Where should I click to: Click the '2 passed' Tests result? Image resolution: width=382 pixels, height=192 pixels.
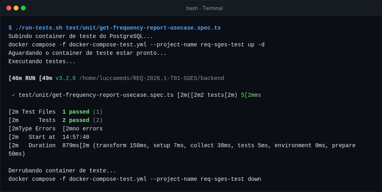tap(76, 120)
